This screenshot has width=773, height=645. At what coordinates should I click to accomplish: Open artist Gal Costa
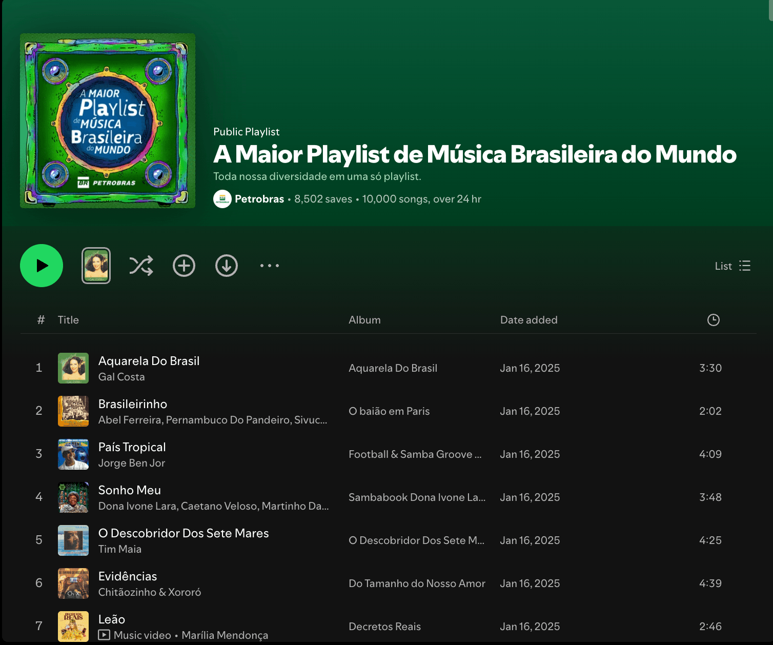(x=121, y=377)
